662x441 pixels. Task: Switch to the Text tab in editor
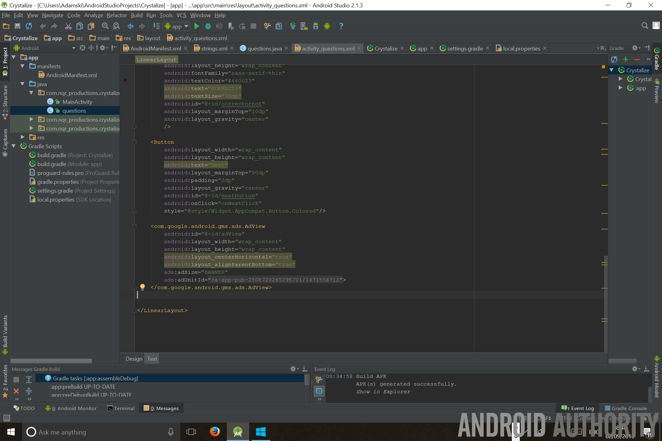(152, 358)
